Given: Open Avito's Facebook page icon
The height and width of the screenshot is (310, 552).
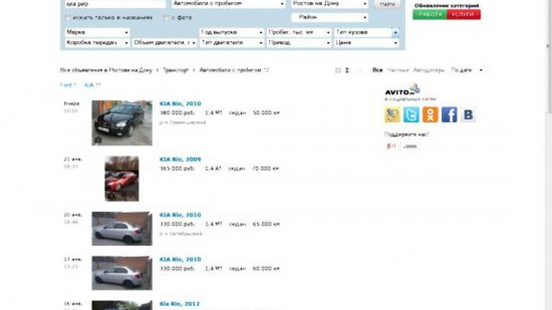Looking at the screenshot, I should tap(449, 114).
